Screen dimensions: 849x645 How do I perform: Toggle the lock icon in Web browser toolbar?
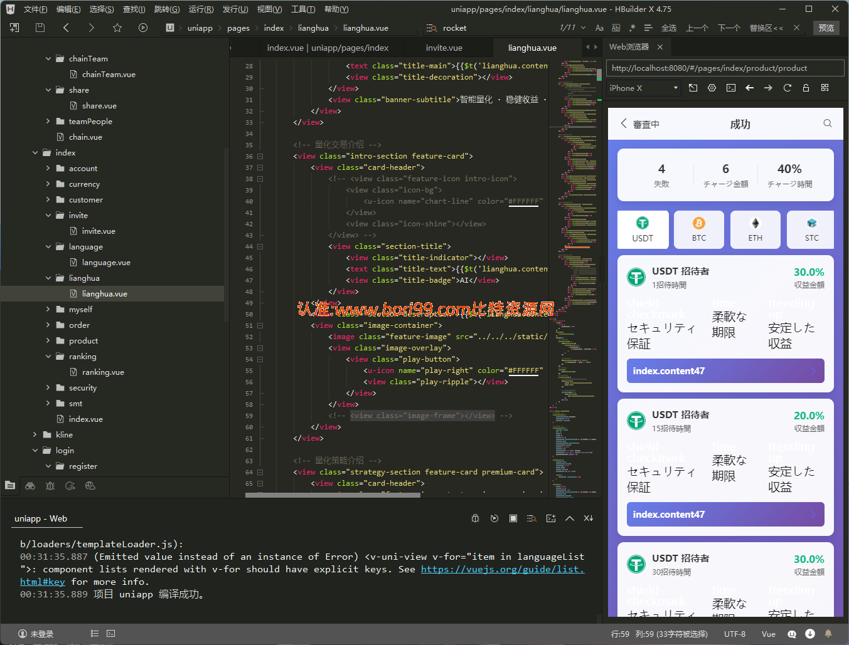[806, 88]
